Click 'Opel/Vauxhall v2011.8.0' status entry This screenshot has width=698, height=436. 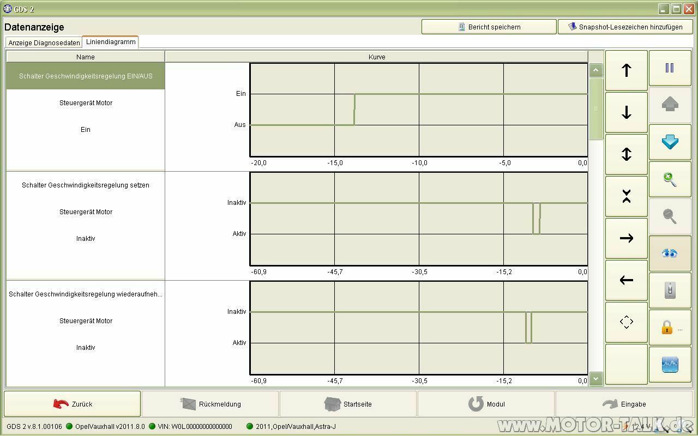[105, 426]
